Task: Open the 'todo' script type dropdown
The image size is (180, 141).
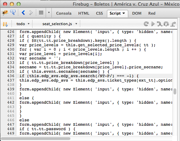Action: (x=23, y=24)
